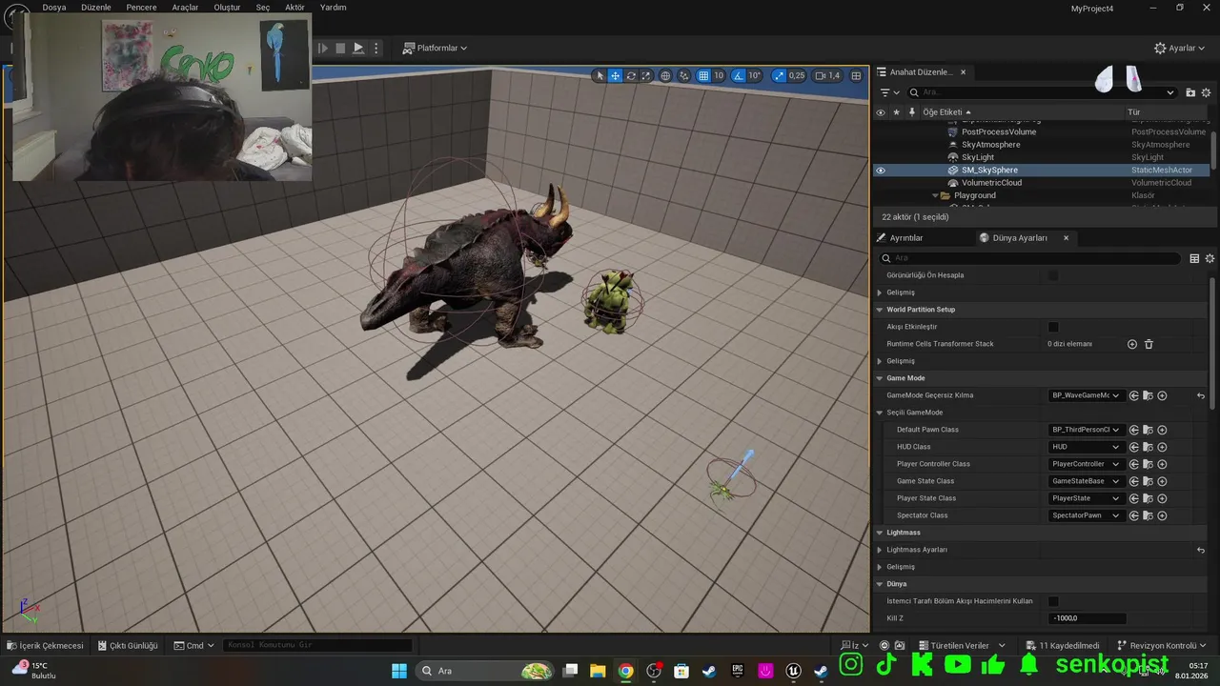Open the Spectator Class dropdown
The height and width of the screenshot is (686, 1220).
(1086, 515)
